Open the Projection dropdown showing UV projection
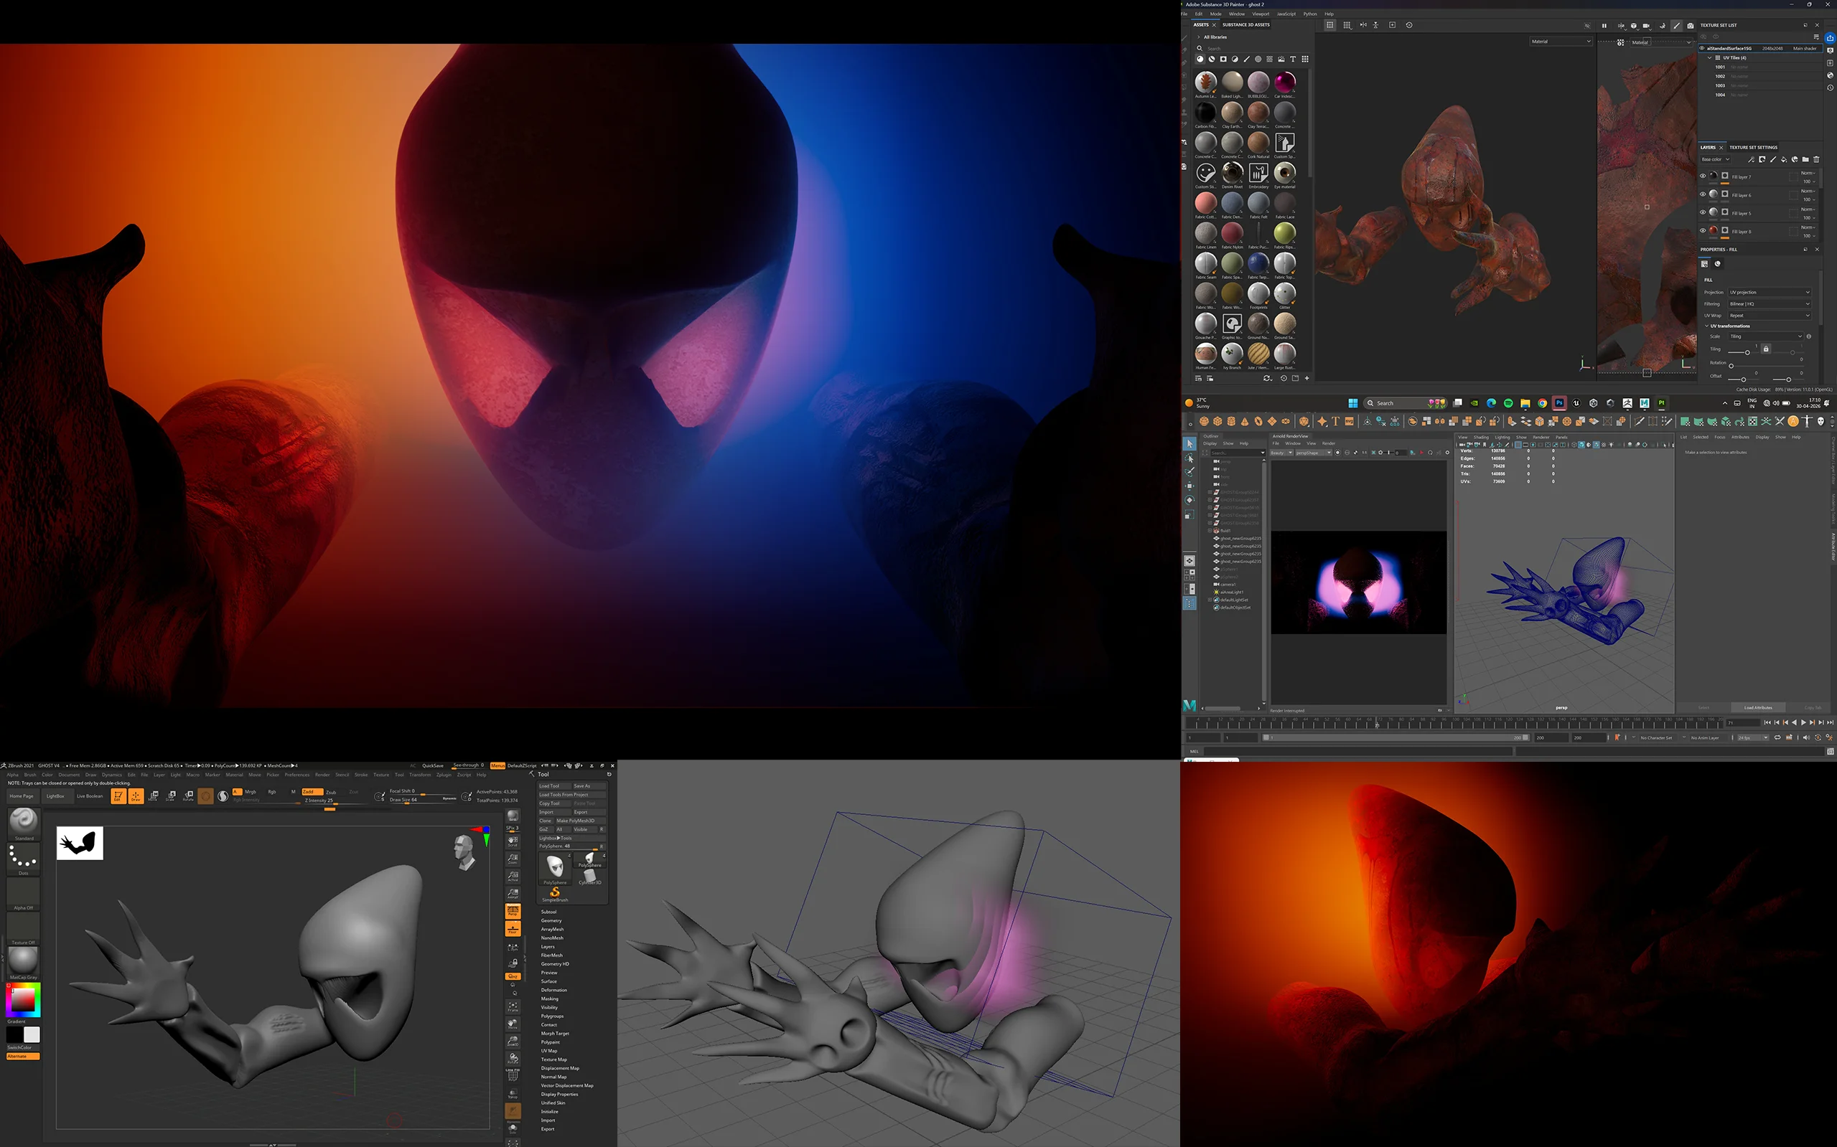The image size is (1837, 1147). [1770, 292]
